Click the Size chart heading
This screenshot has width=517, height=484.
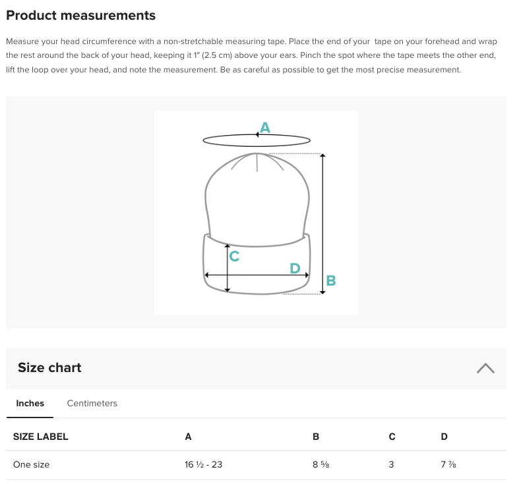point(49,367)
